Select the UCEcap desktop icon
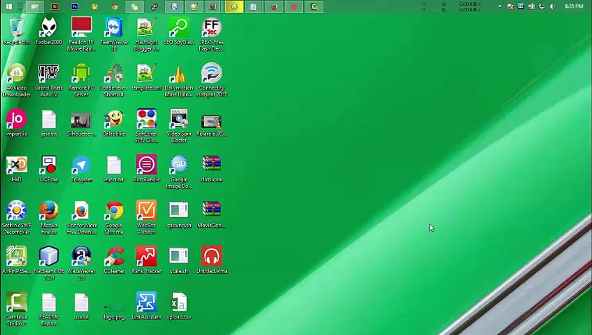Viewport: 592px width, 335px height. pos(49,169)
